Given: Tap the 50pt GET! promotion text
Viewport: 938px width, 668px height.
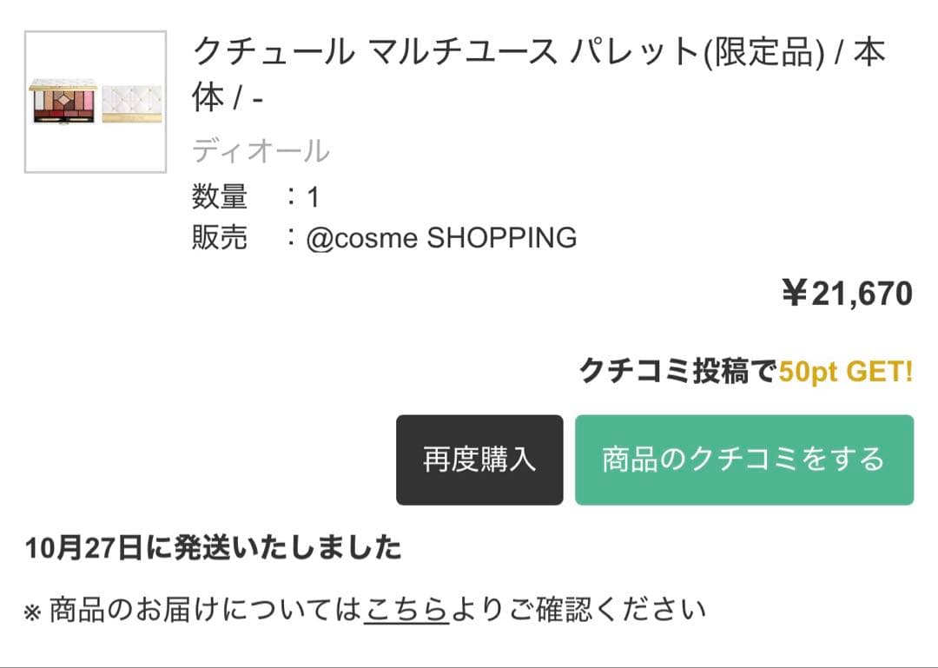Looking at the screenshot, I should click(x=846, y=372).
